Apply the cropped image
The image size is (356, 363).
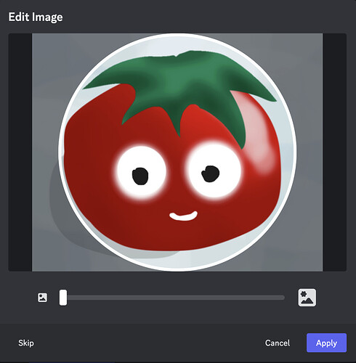[x=326, y=343]
